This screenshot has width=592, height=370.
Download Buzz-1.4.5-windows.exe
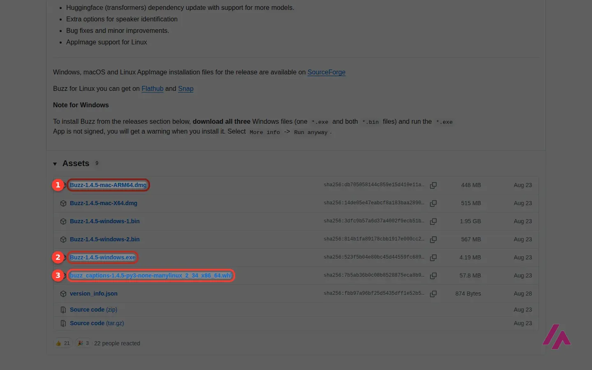(x=103, y=257)
